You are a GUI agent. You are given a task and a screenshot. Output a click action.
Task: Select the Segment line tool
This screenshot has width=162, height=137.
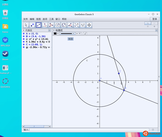pyautogui.click(x=39, y=25)
